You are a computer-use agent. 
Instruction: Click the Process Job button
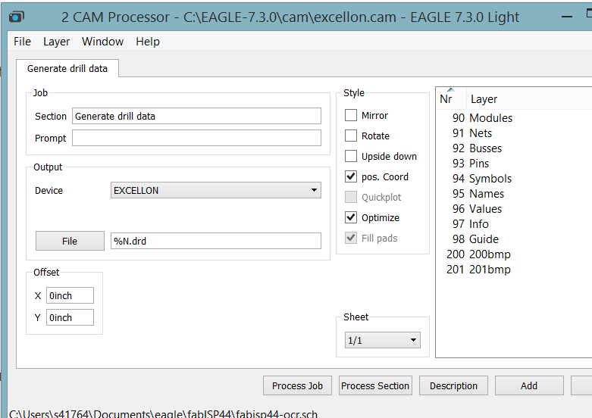297,385
